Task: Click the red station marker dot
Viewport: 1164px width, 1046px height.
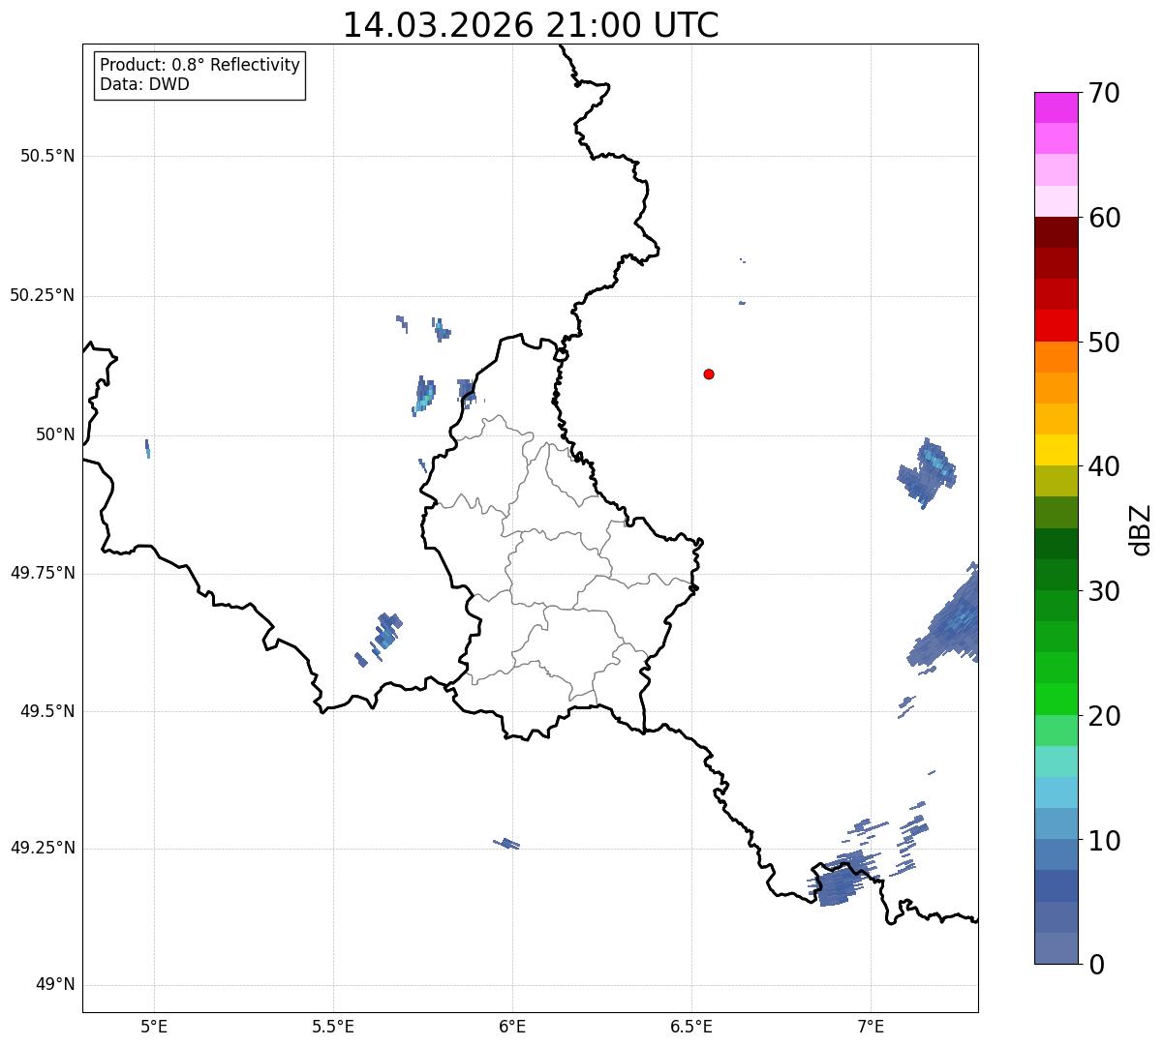Action: click(709, 374)
